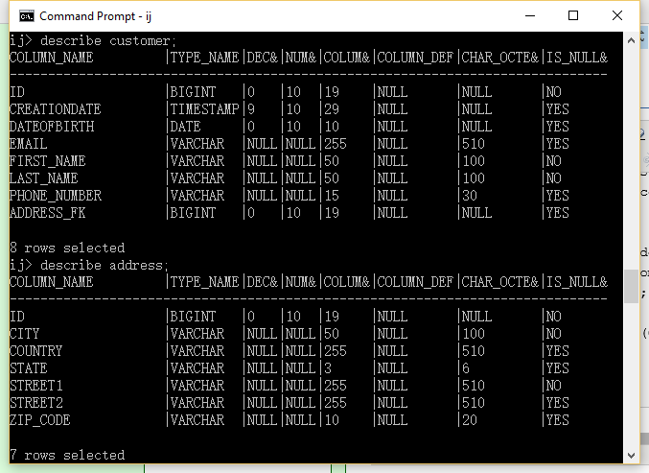Image resolution: width=649 pixels, height=473 pixels.
Task: Click the PHONE_NUMBER column name
Action: (x=56, y=196)
